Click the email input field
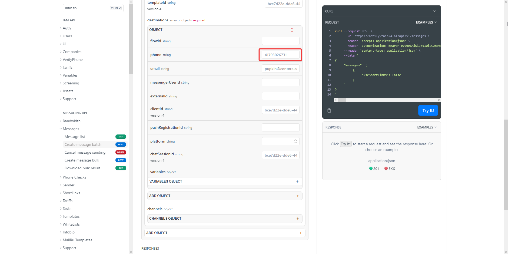 [x=280, y=68]
